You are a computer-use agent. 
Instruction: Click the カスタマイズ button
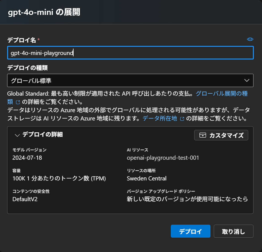221,135
